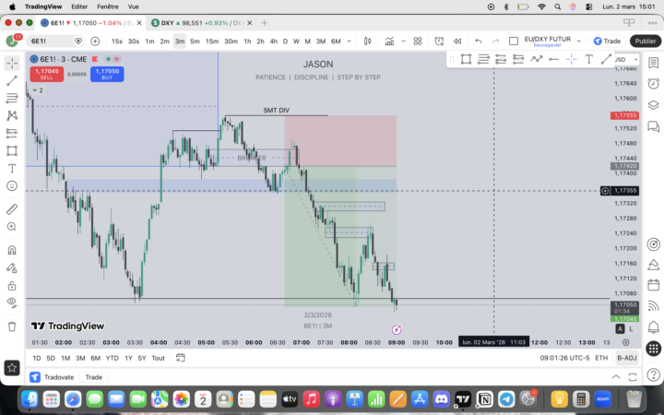
Task: Expand the indicators favorites dropdown chevron
Action: point(403,41)
